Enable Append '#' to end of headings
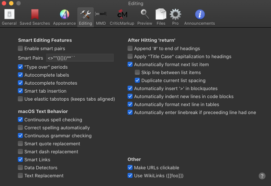Viewport: 271px width, 186px height. pyautogui.click(x=130, y=48)
